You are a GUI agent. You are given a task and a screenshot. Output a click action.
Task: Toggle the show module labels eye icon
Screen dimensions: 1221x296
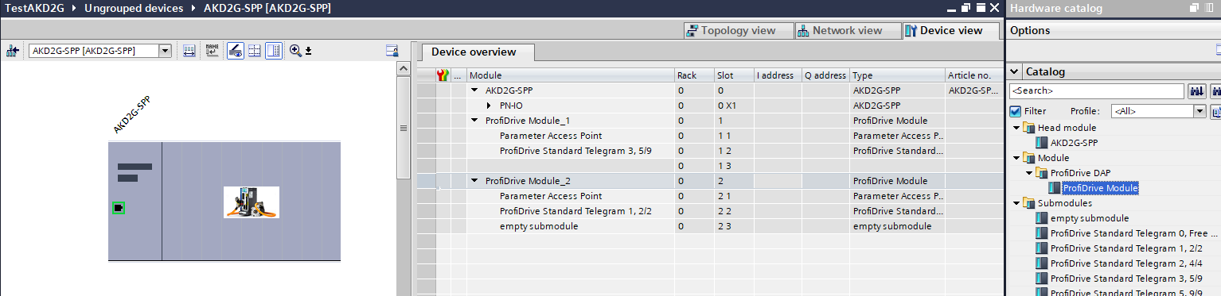(235, 51)
